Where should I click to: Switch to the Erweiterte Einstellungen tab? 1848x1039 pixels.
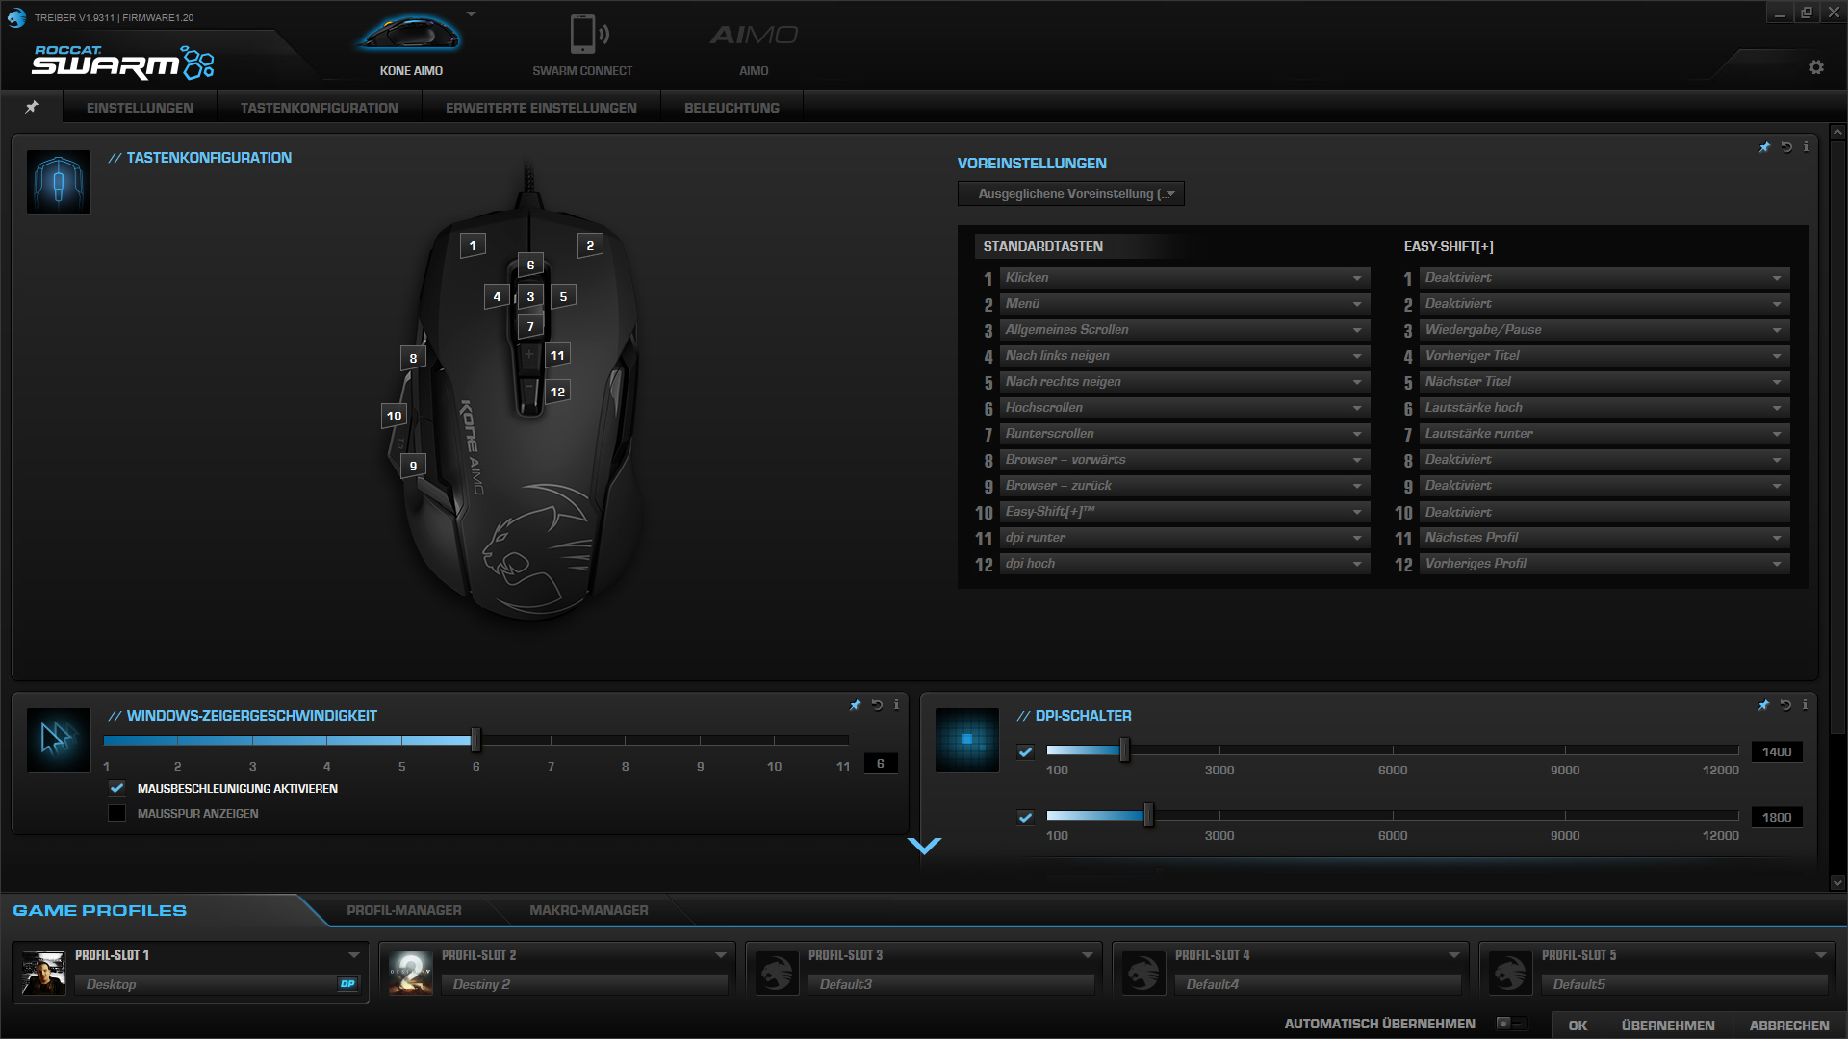click(541, 108)
